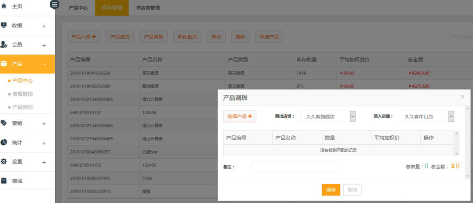This screenshot has width=473, height=203.
Task: Click the 统计 pie chart icon
Action: coord(4,142)
